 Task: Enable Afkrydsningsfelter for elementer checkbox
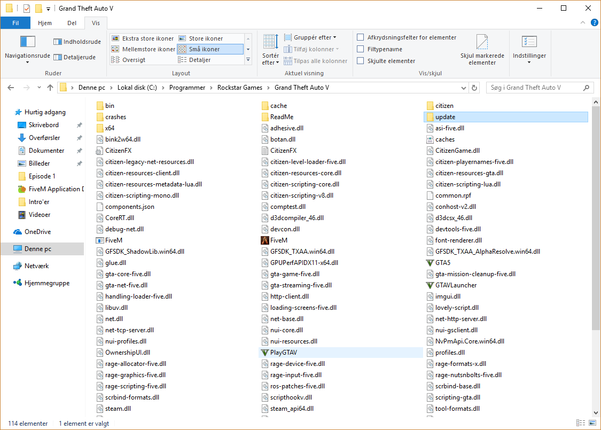[360, 37]
